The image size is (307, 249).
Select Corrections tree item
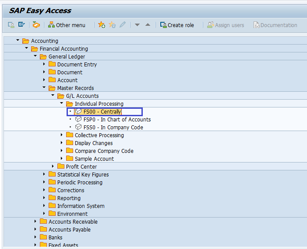(x=71, y=190)
